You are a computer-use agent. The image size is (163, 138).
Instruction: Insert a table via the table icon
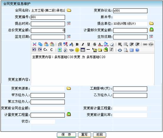coord(83,50)
